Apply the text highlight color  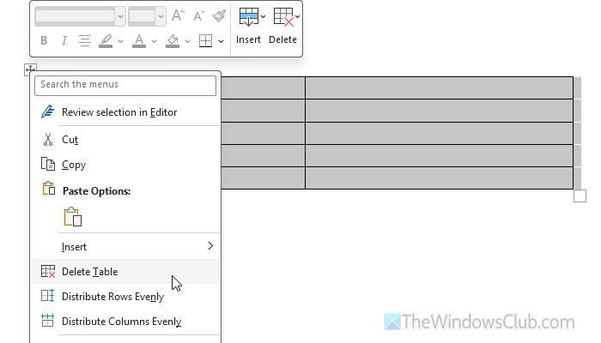tap(106, 40)
